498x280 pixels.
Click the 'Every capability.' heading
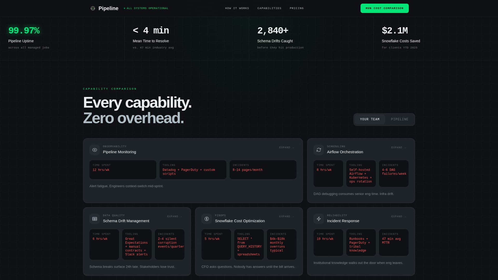(x=137, y=103)
